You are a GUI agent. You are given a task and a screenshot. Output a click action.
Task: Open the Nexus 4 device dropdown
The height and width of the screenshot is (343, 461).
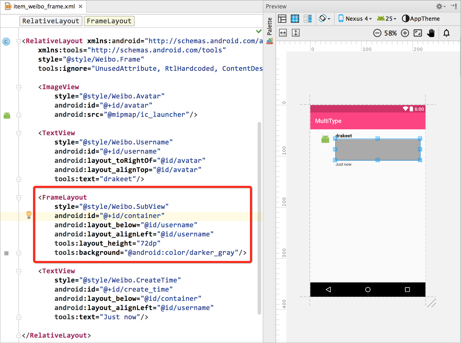[355, 19]
